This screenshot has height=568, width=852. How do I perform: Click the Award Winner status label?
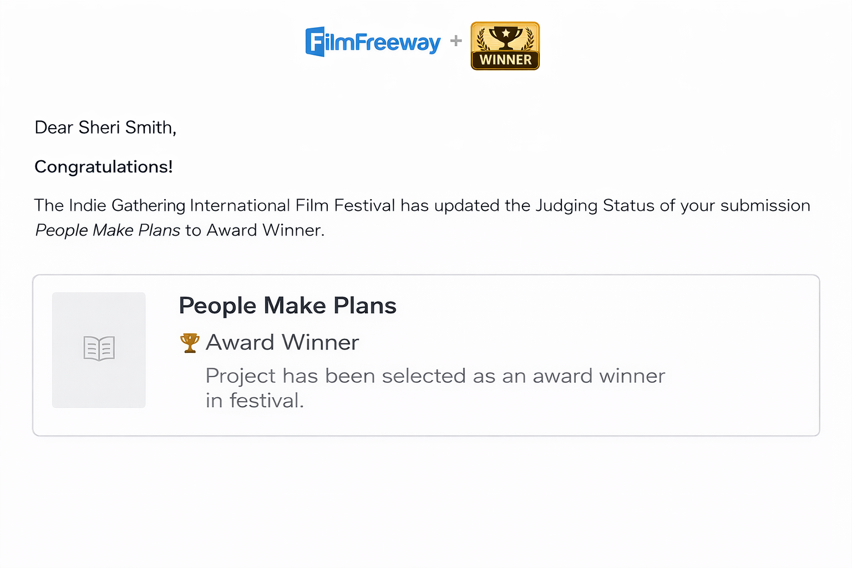click(282, 342)
